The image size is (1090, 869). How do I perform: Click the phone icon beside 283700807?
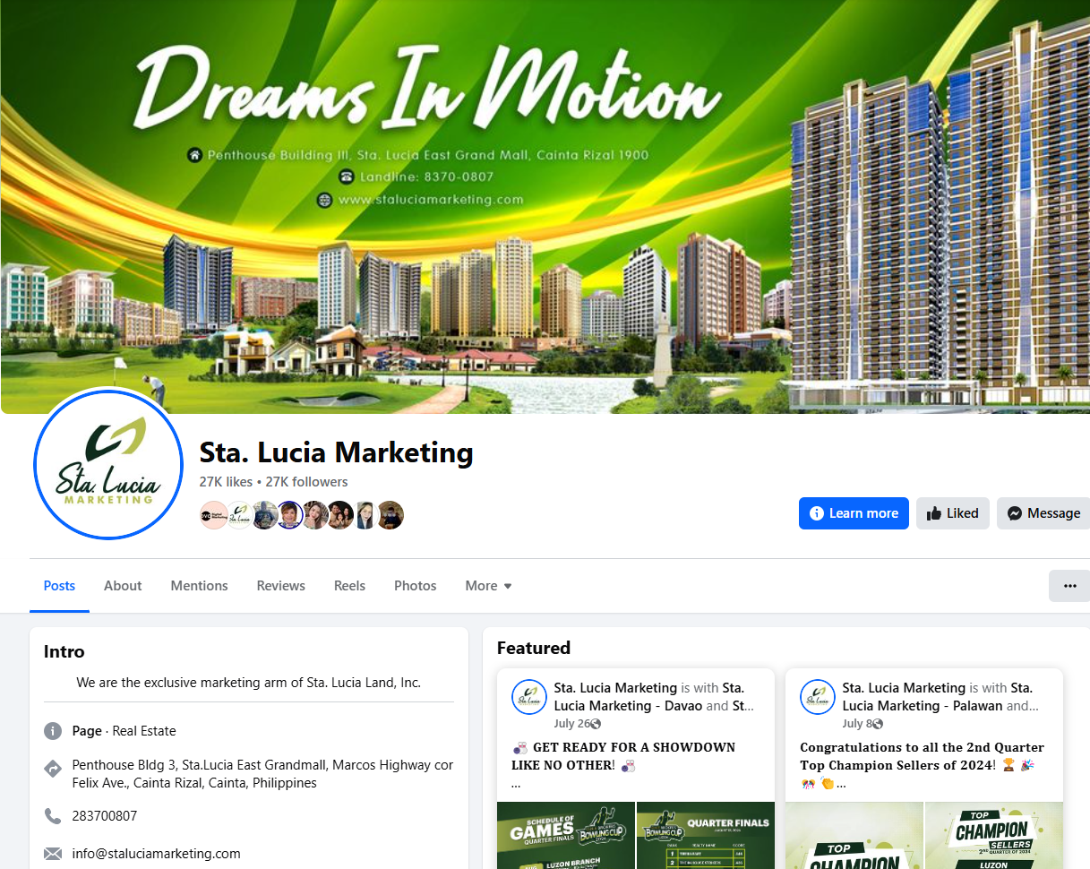coord(53,816)
